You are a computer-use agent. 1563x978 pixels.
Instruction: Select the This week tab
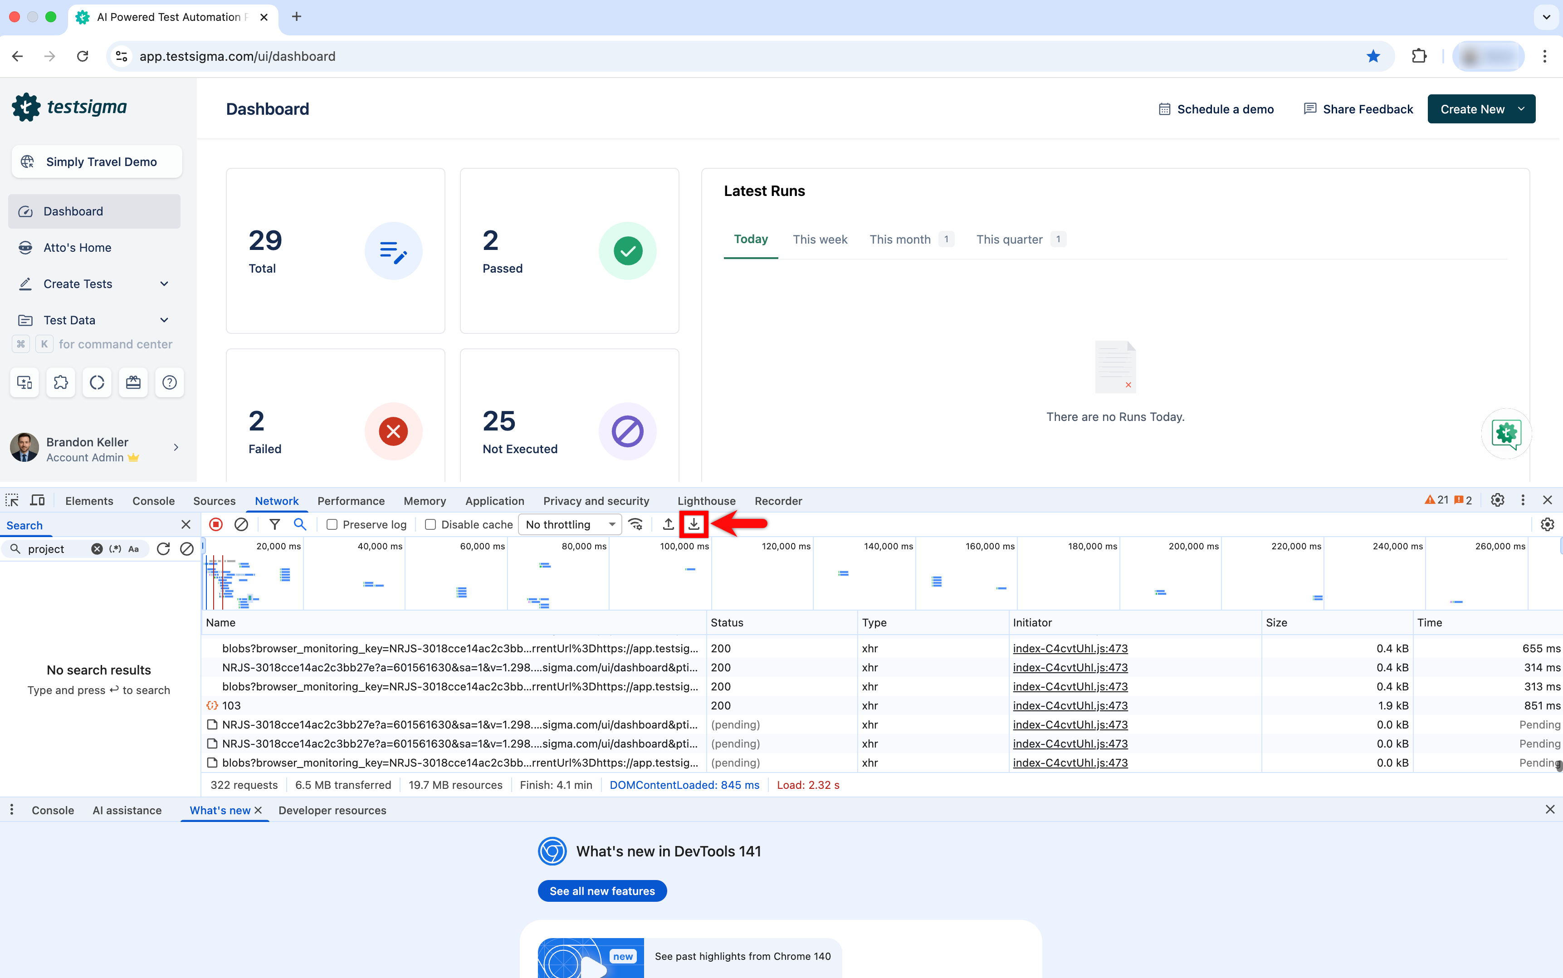pyautogui.click(x=819, y=240)
